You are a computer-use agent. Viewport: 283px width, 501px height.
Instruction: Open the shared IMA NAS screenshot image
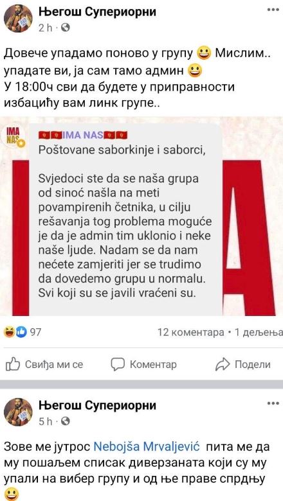[x=141, y=216]
